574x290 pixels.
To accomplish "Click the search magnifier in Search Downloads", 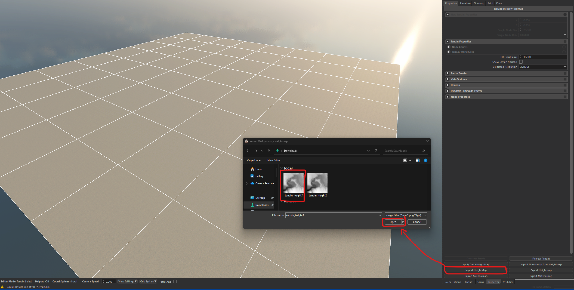I will [423, 151].
